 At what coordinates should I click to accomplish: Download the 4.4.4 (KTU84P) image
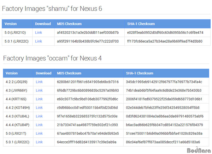coord(39,125)
